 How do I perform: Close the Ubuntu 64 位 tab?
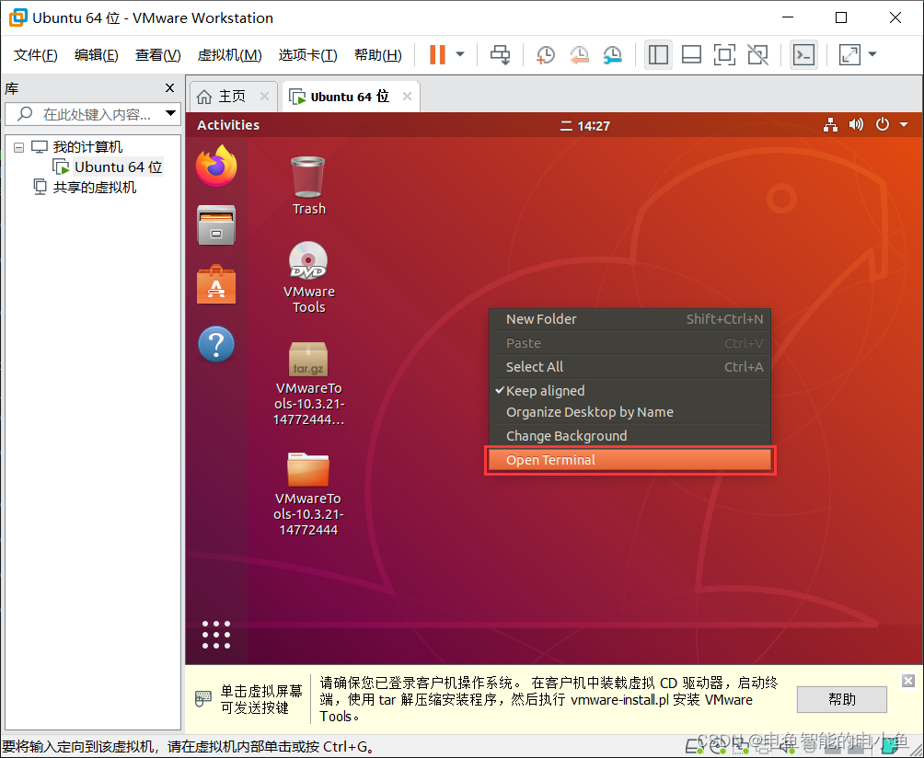point(407,96)
